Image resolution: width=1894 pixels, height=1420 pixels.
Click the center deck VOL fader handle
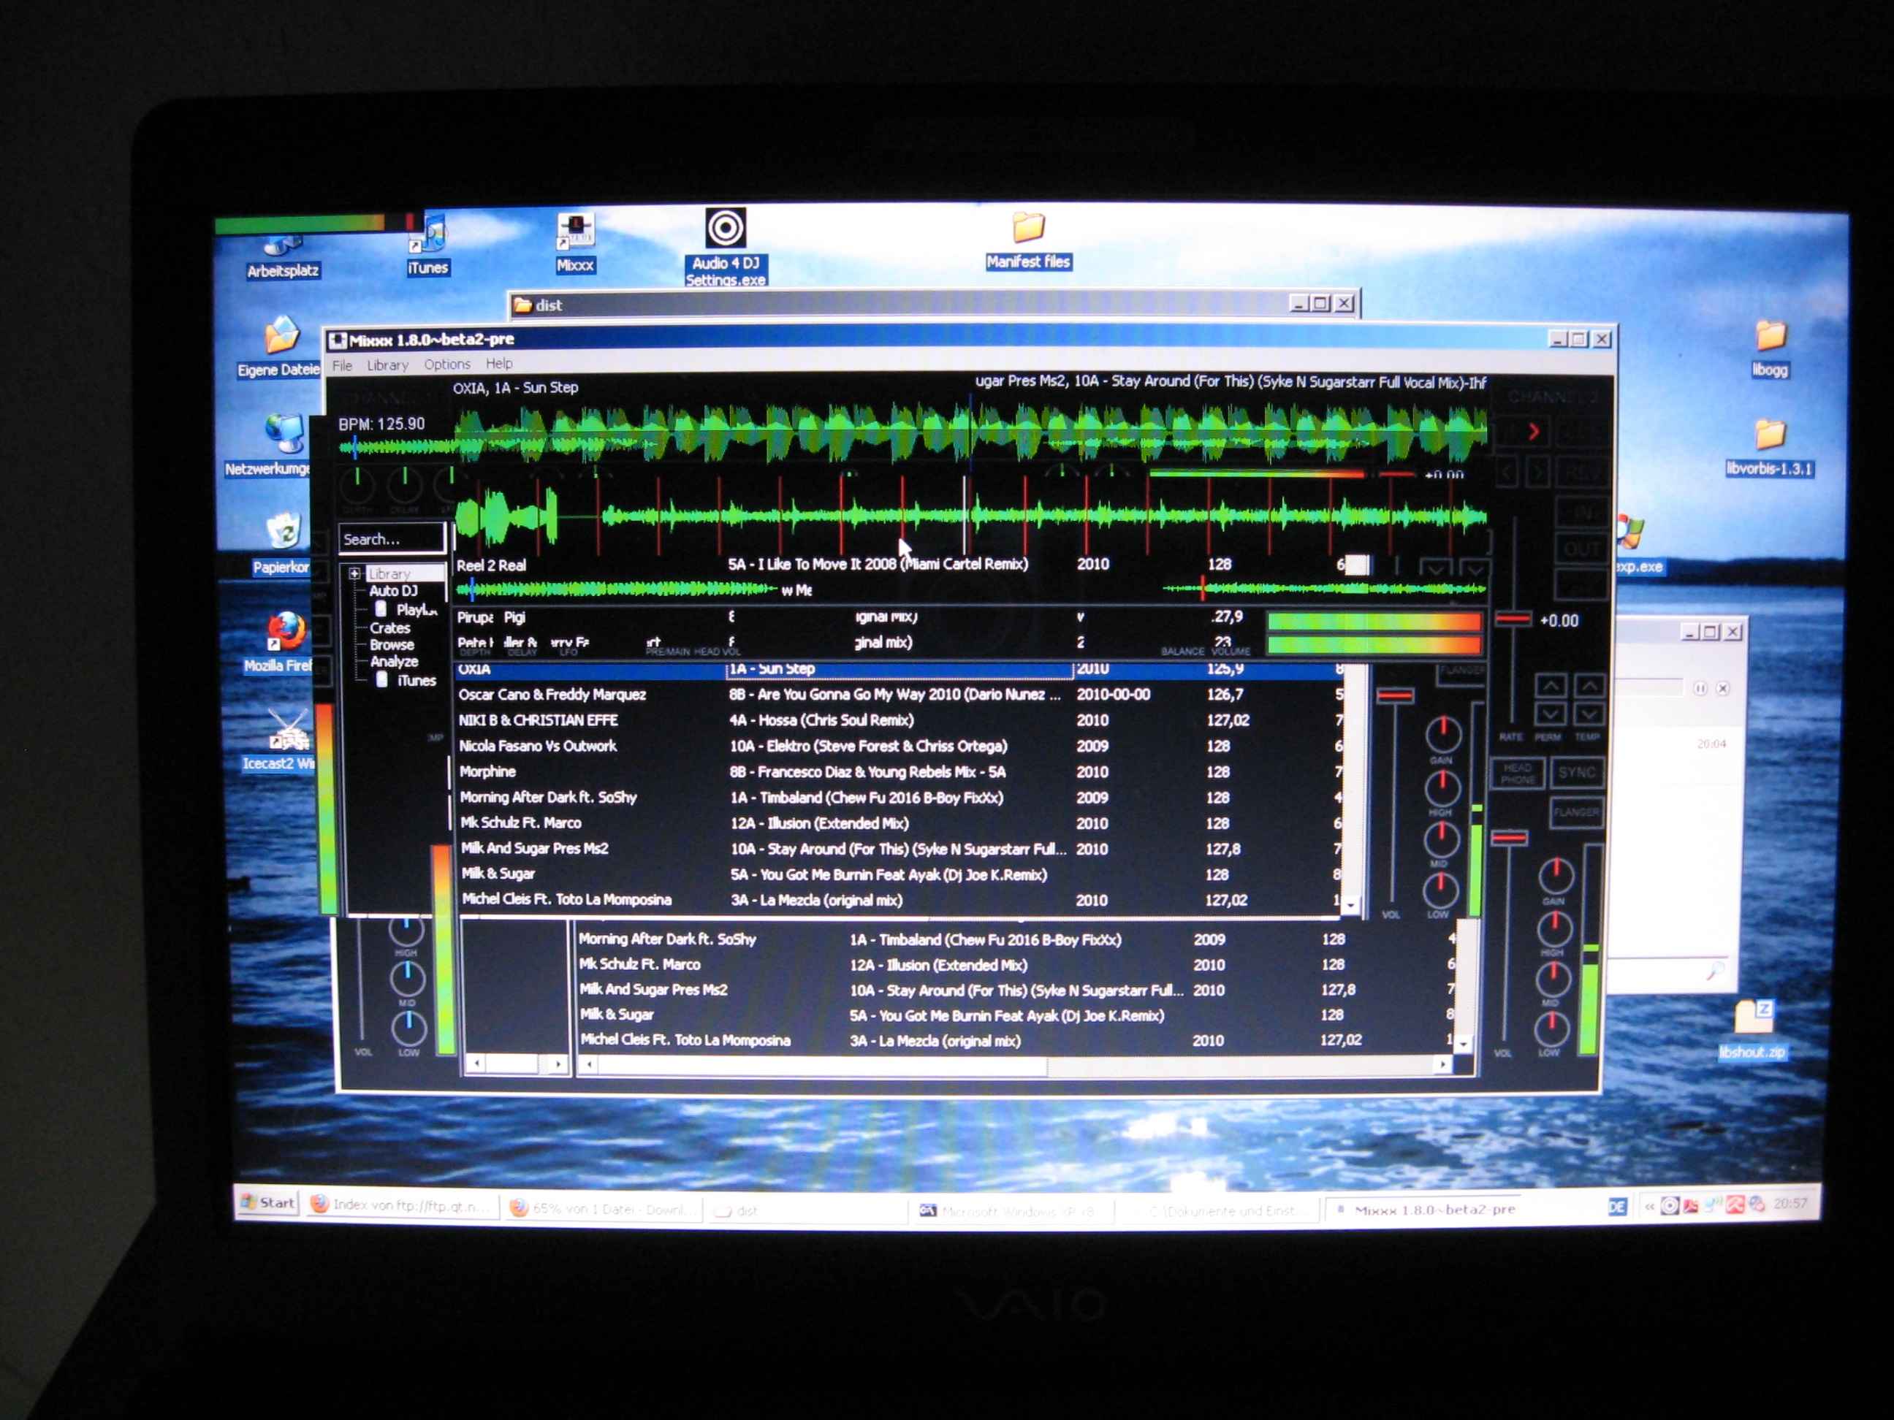(1395, 696)
